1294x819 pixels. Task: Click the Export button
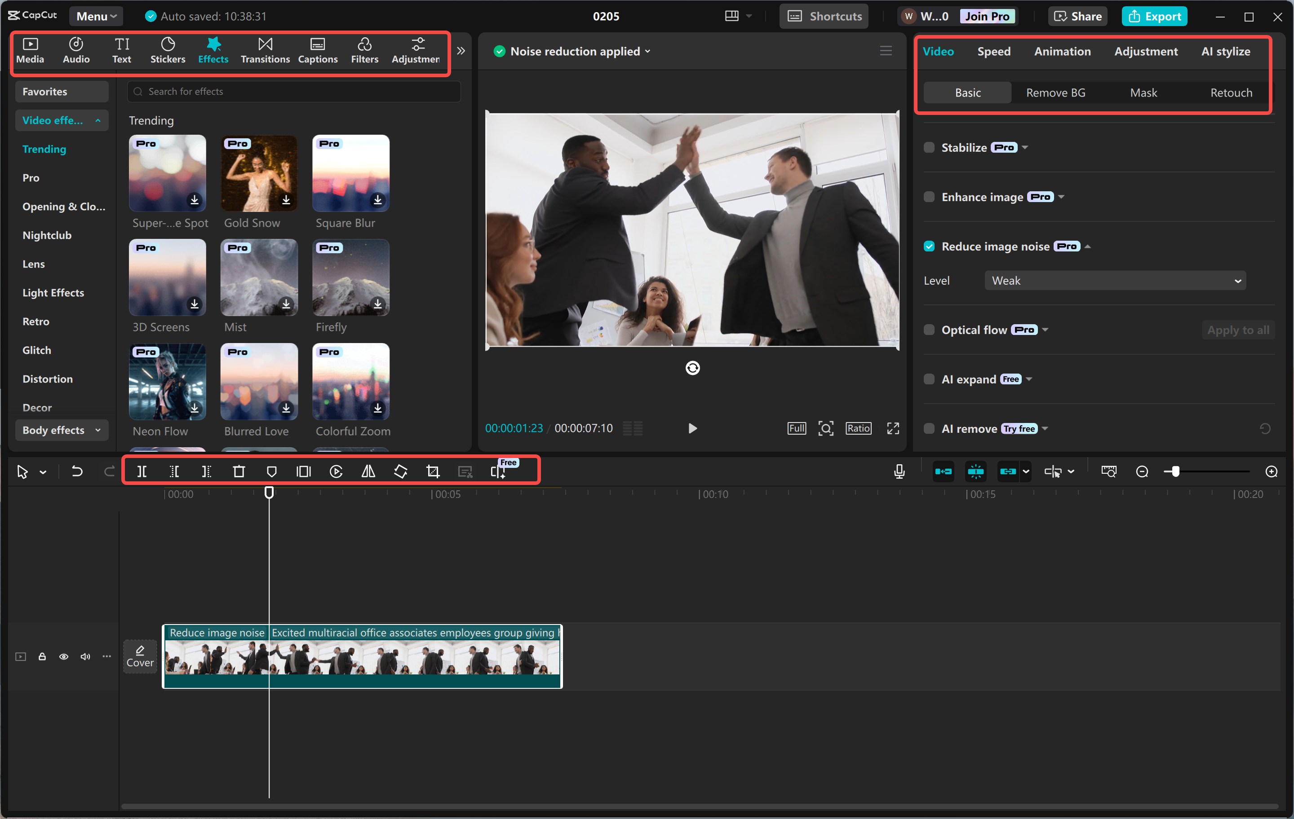click(x=1154, y=16)
